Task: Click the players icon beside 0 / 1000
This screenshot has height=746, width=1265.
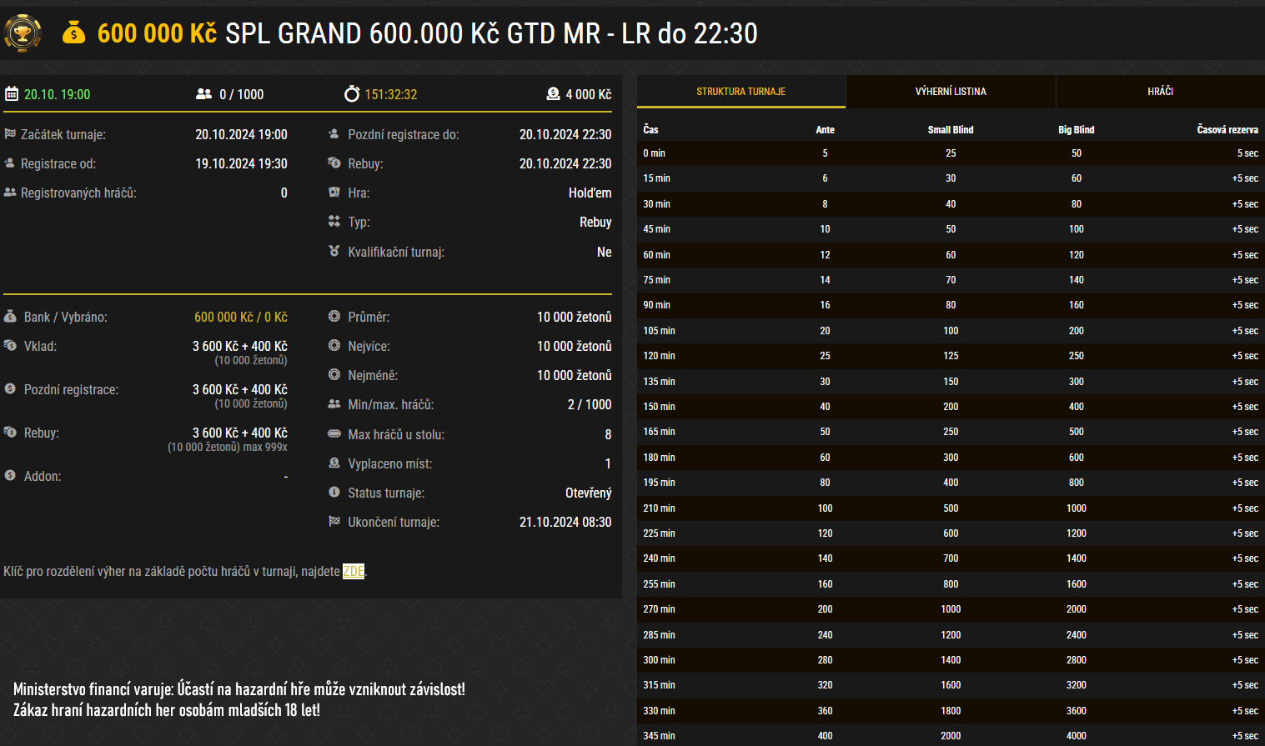Action: [x=203, y=94]
